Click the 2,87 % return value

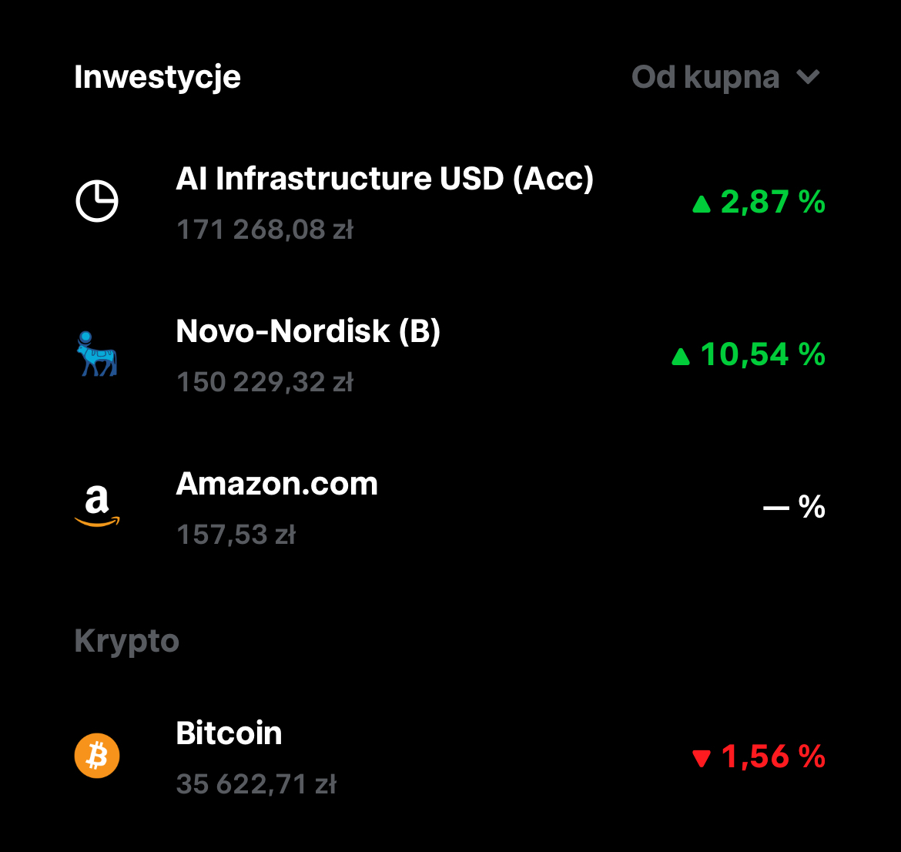click(x=772, y=202)
